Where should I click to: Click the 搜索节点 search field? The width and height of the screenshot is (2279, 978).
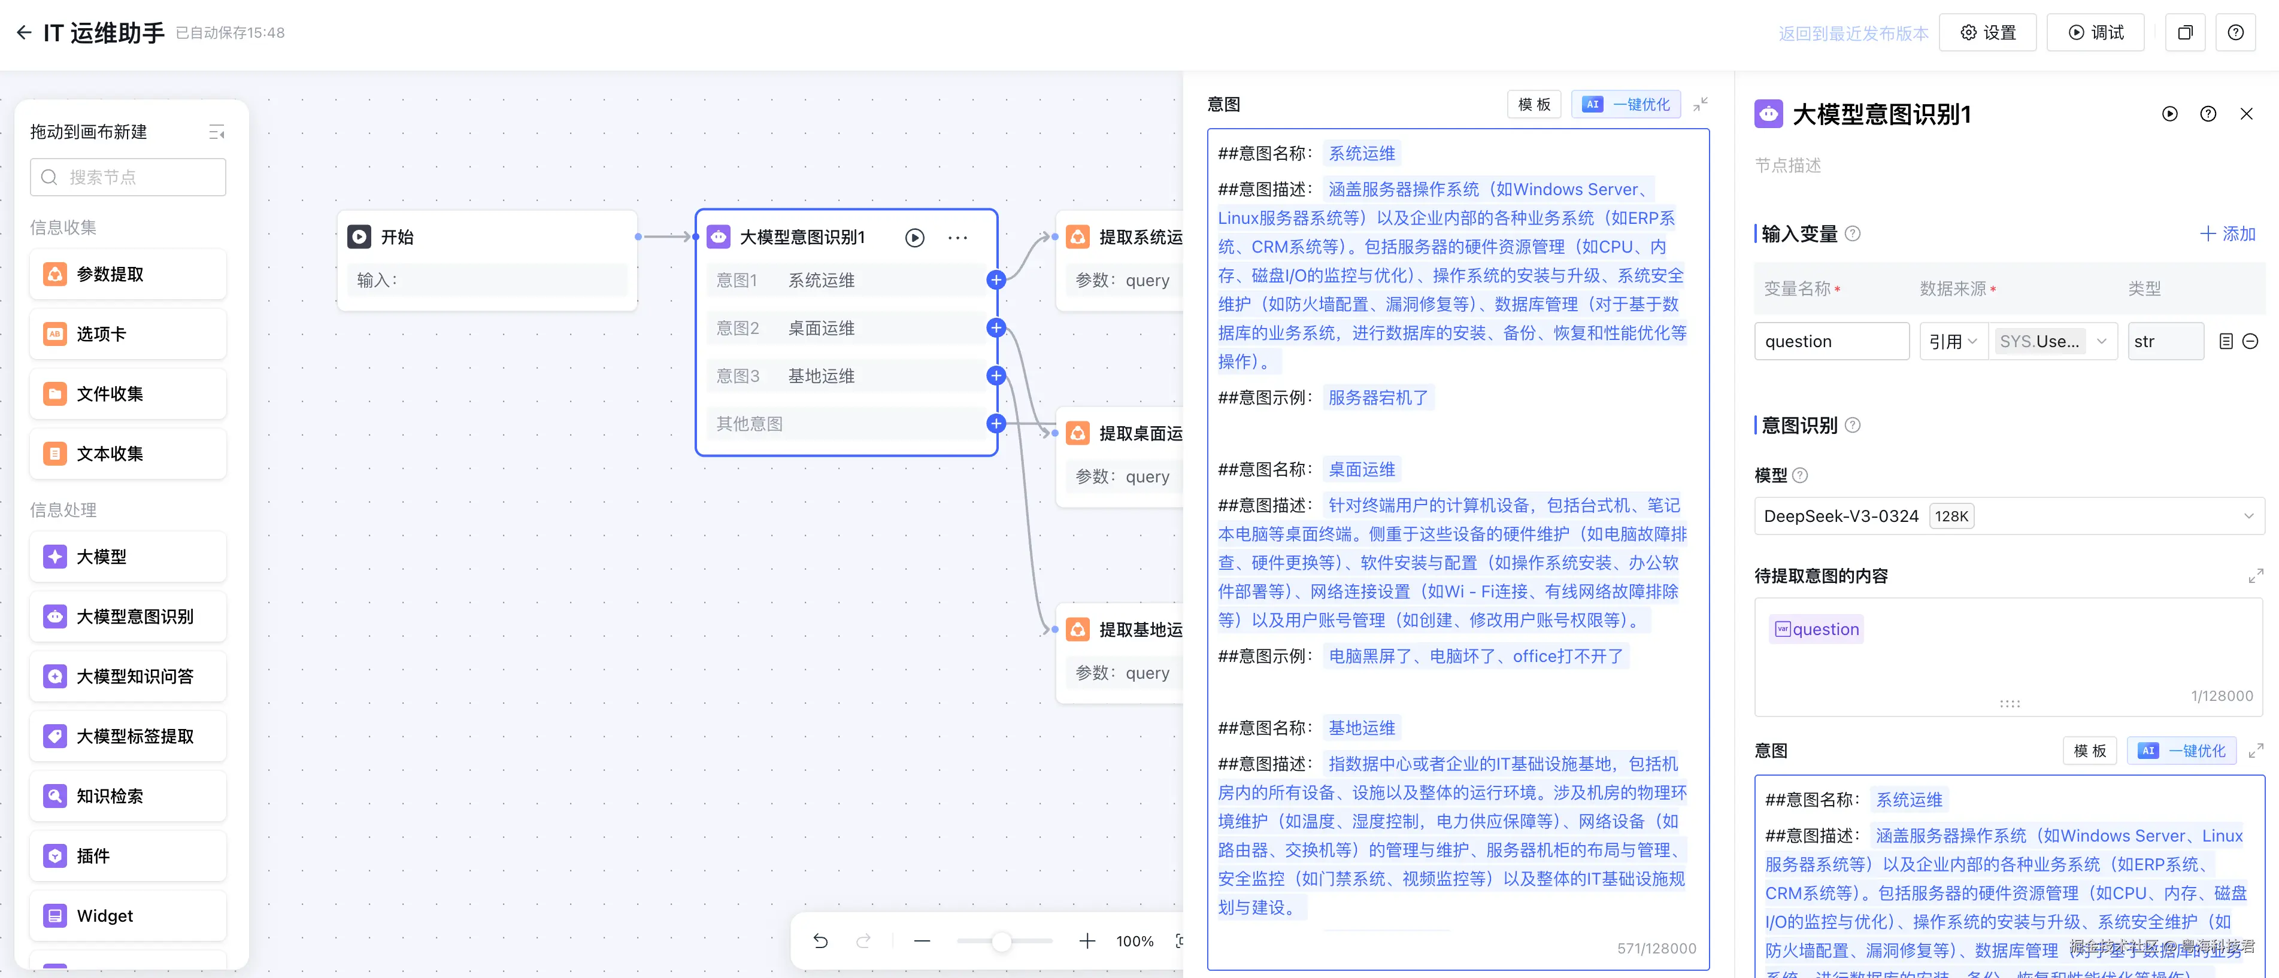click(x=128, y=178)
